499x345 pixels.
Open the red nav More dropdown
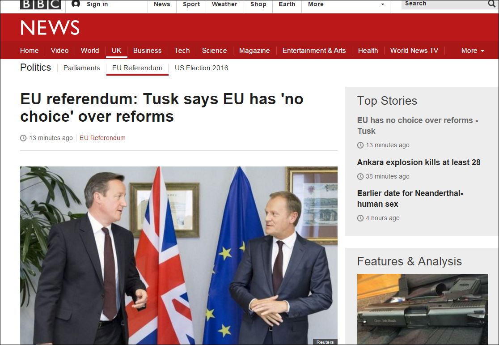[x=473, y=50]
